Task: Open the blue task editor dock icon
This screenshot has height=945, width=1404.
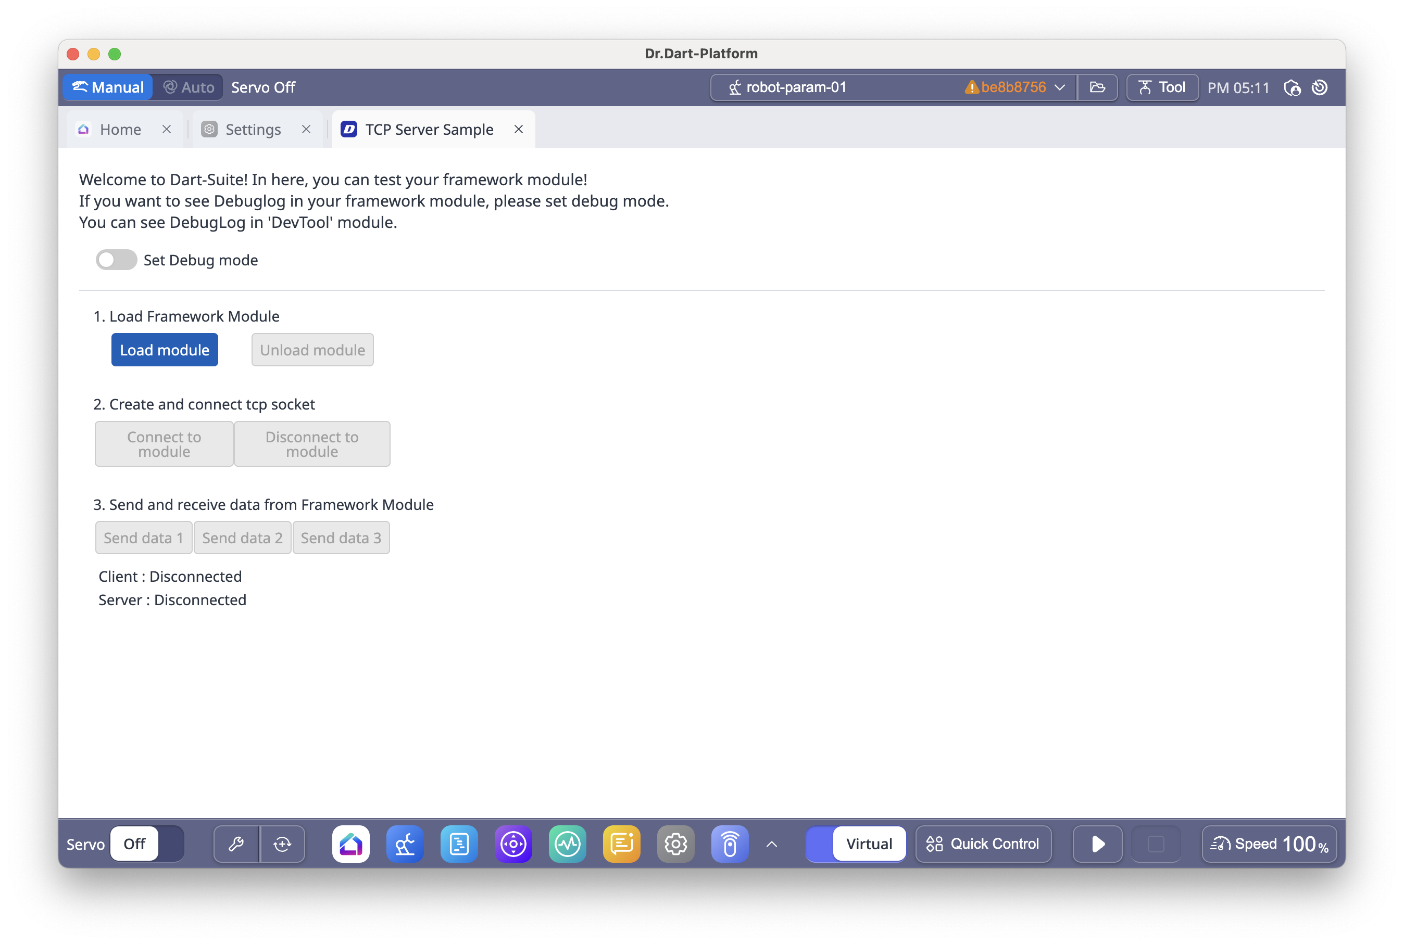Action: pyautogui.click(x=459, y=844)
